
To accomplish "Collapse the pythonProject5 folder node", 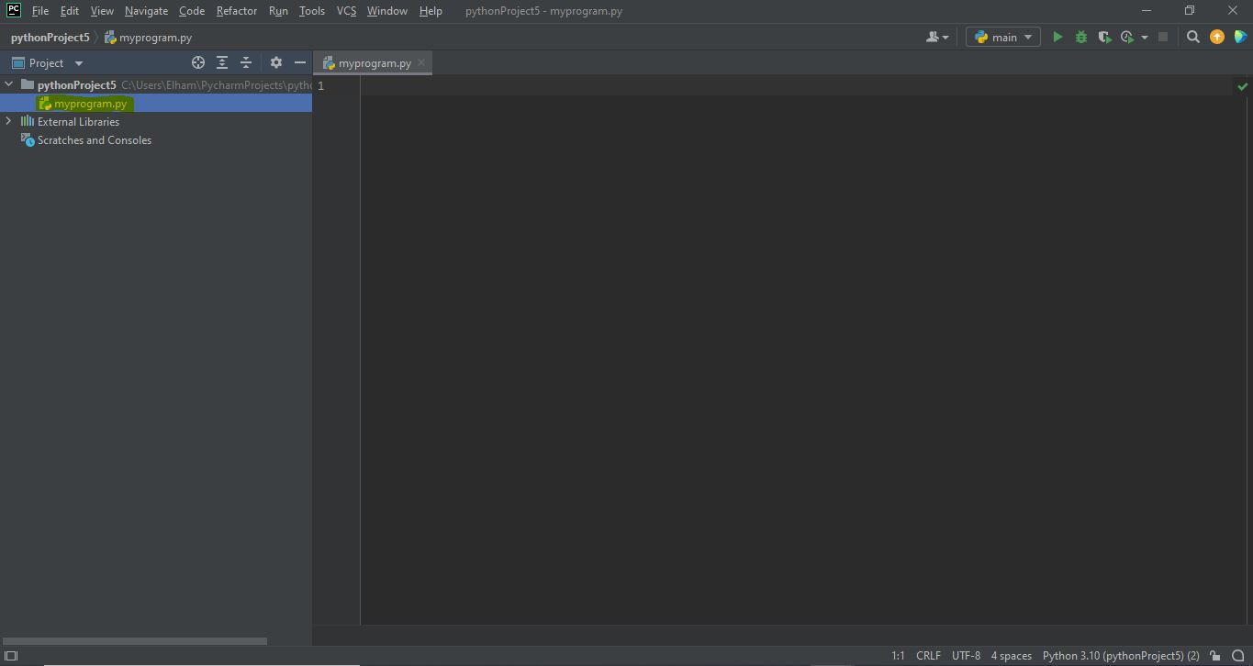I will tap(9, 84).
